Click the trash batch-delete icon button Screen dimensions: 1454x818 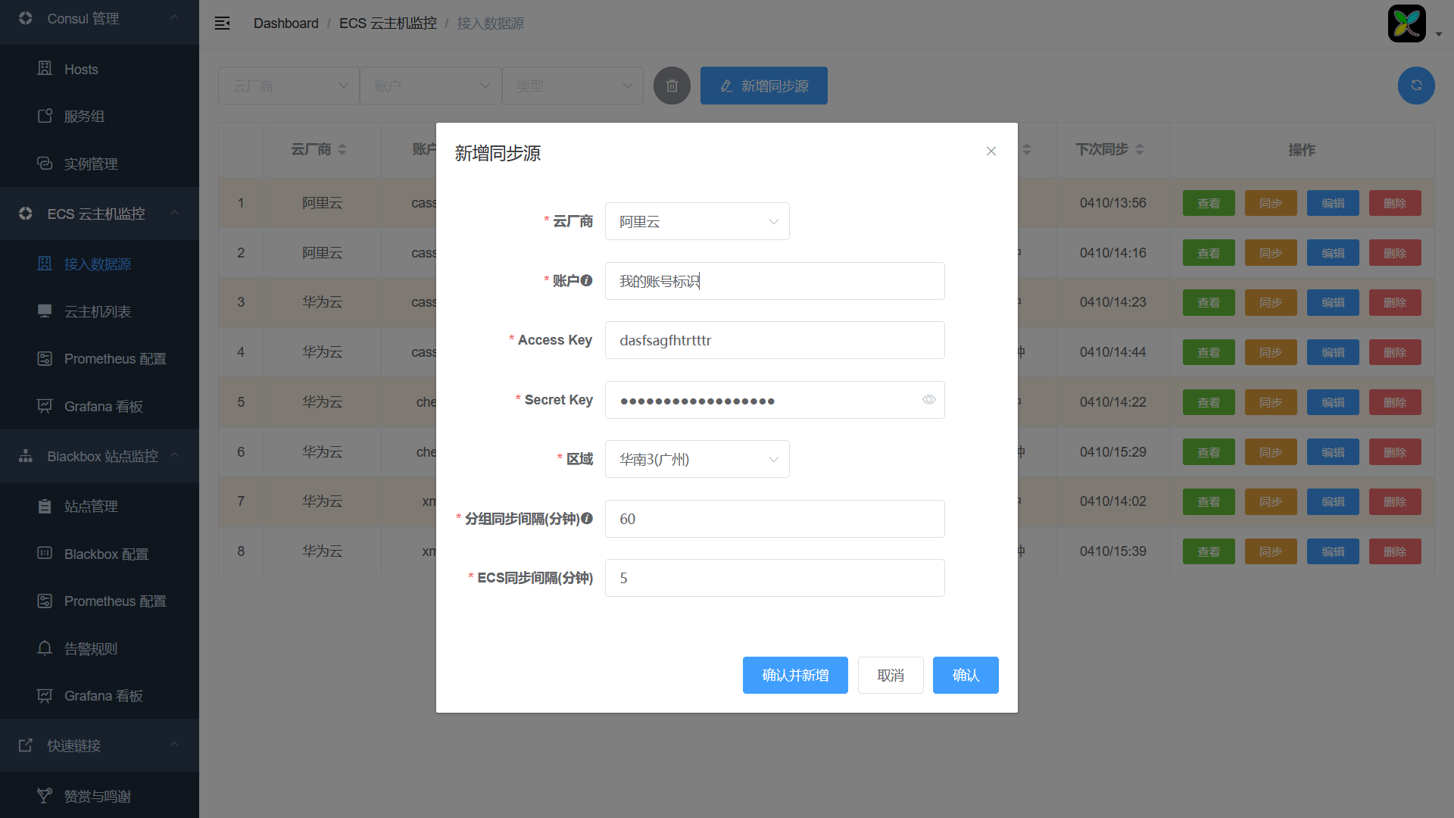click(672, 86)
